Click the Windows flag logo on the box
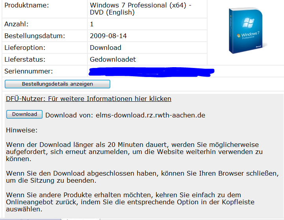The height and width of the screenshot is (220, 284). click(x=249, y=24)
